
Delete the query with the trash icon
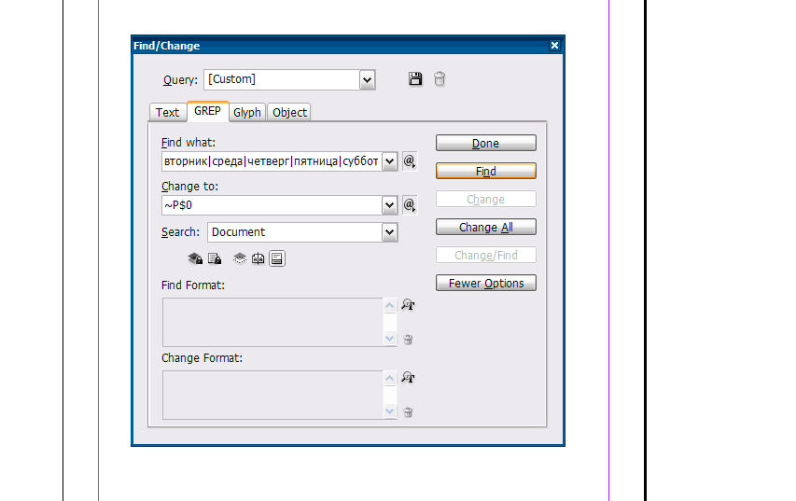coord(440,78)
